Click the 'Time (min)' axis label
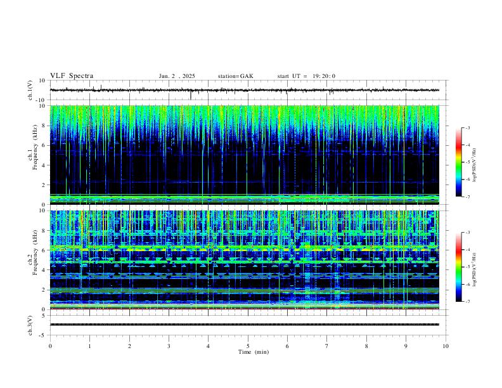The image size is (502, 388). point(254,352)
